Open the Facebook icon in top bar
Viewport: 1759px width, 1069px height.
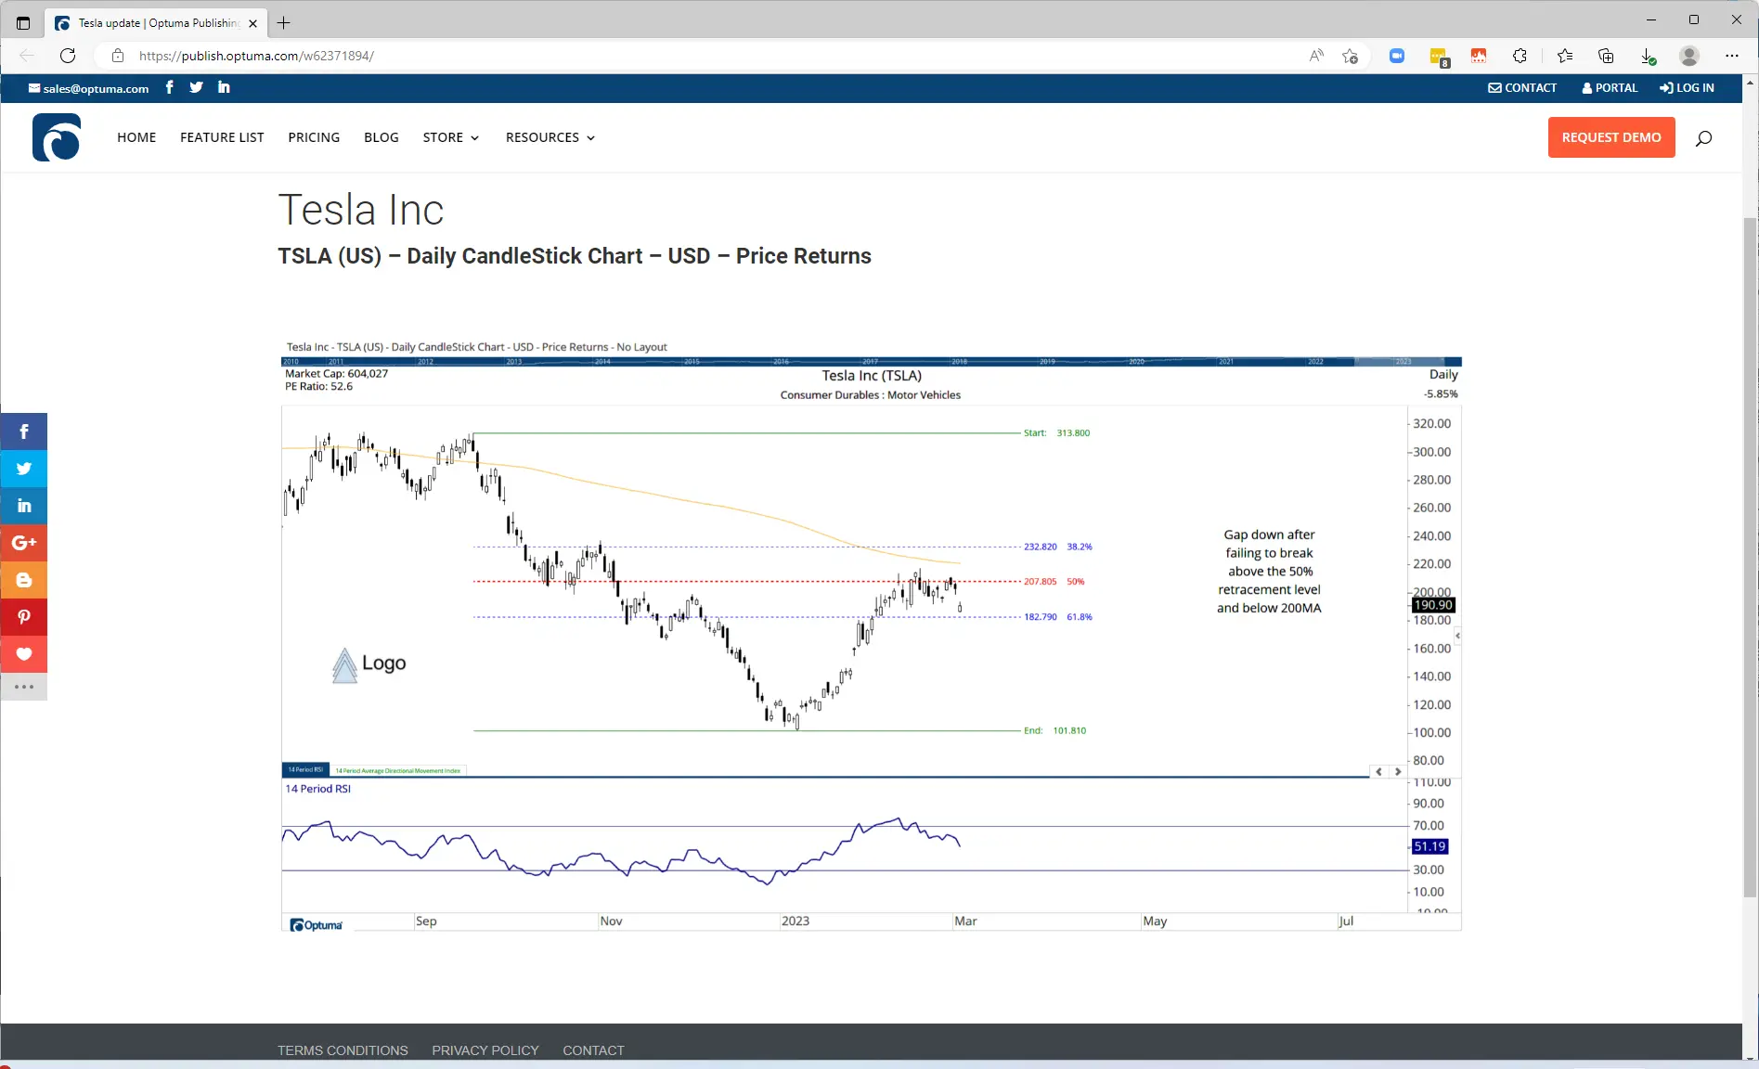[x=169, y=87]
